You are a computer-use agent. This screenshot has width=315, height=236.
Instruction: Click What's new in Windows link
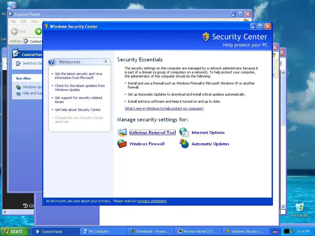click(164, 108)
